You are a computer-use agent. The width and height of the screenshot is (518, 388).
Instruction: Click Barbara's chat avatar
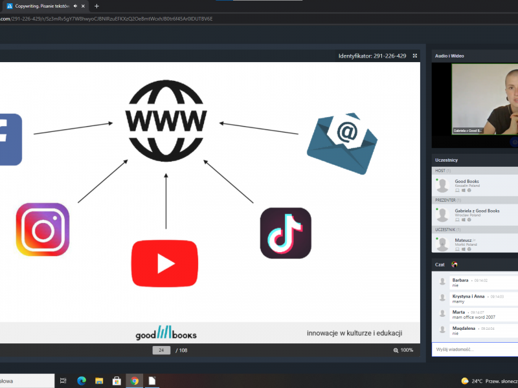pyautogui.click(x=442, y=281)
